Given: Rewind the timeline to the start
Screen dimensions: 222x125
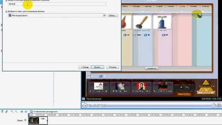Looking at the screenshot, I should (x=22, y=111).
